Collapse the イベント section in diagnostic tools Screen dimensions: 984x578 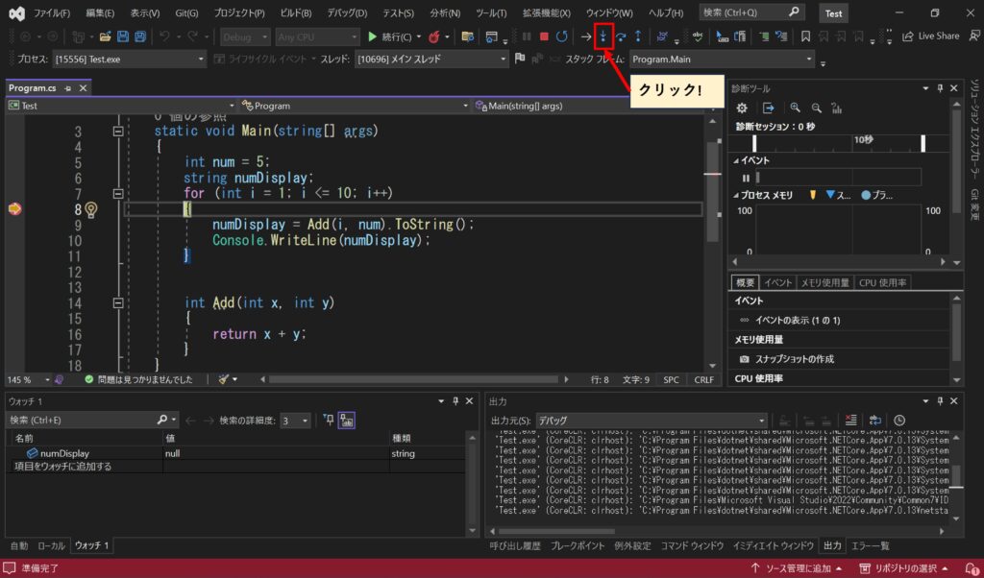click(x=736, y=160)
